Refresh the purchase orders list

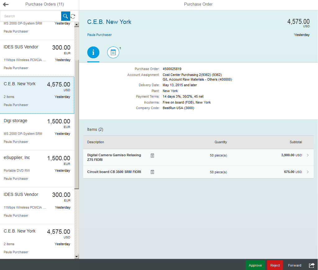click(x=73, y=16)
